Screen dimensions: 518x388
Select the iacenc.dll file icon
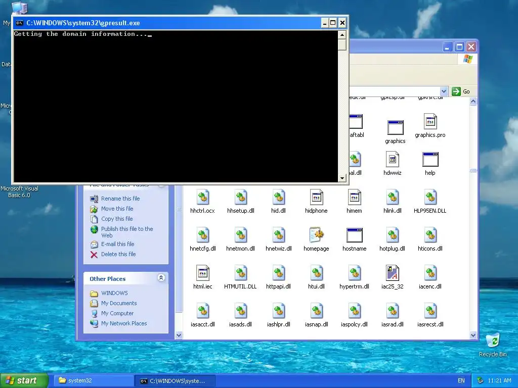tap(430, 273)
